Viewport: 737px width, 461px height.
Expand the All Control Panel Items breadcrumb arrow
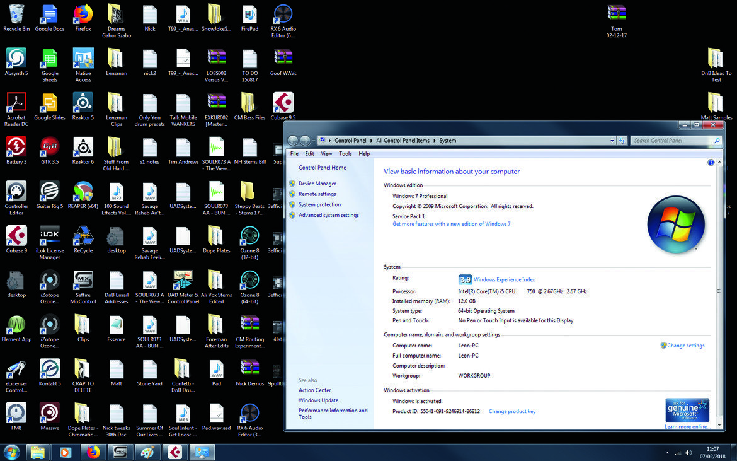[434, 141]
